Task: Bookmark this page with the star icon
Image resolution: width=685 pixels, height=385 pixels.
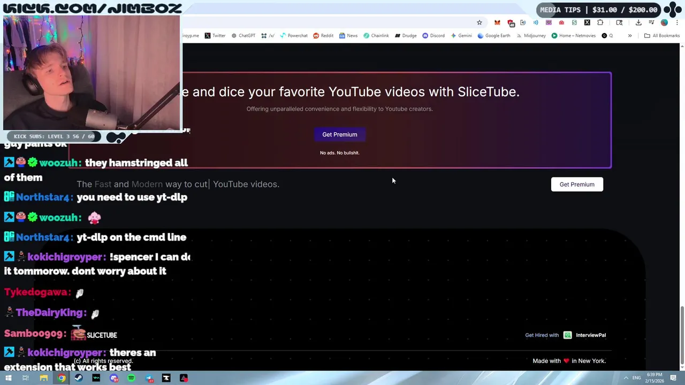Action: click(x=479, y=22)
